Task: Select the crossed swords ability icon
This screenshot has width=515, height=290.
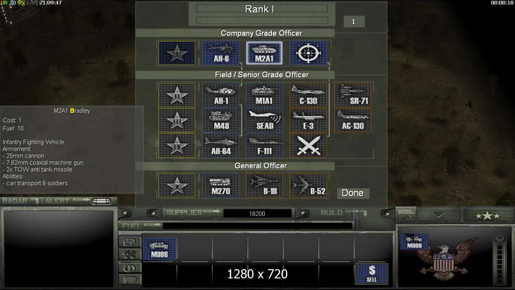Action: click(x=308, y=145)
